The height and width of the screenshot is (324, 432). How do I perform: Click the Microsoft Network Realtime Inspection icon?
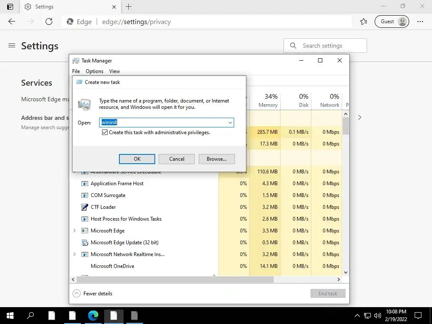tap(85, 254)
